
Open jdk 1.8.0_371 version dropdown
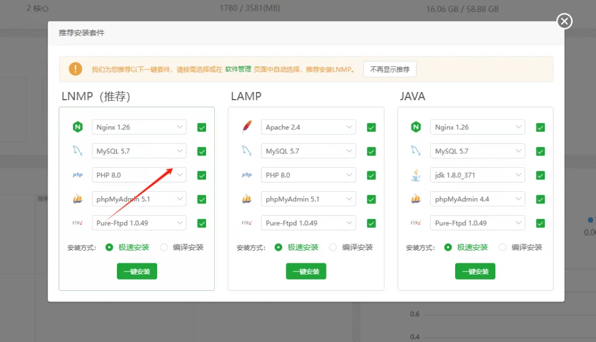(477, 175)
